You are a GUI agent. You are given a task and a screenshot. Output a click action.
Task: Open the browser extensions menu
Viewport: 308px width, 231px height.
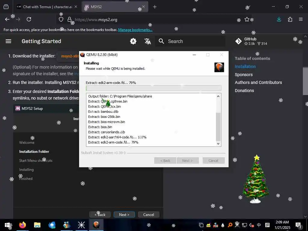coord(290,19)
